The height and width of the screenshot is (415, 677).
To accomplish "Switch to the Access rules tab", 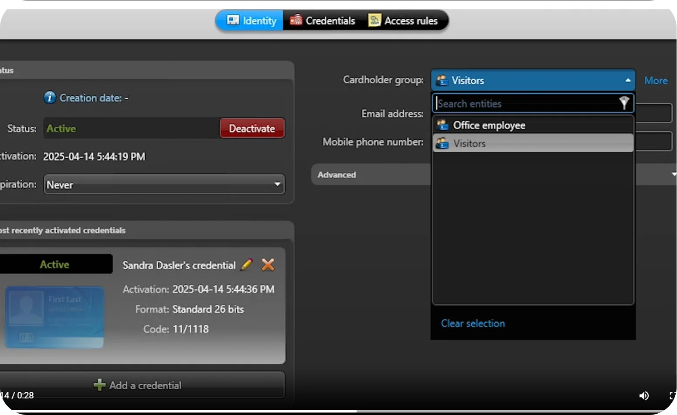I will pyautogui.click(x=411, y=20).
